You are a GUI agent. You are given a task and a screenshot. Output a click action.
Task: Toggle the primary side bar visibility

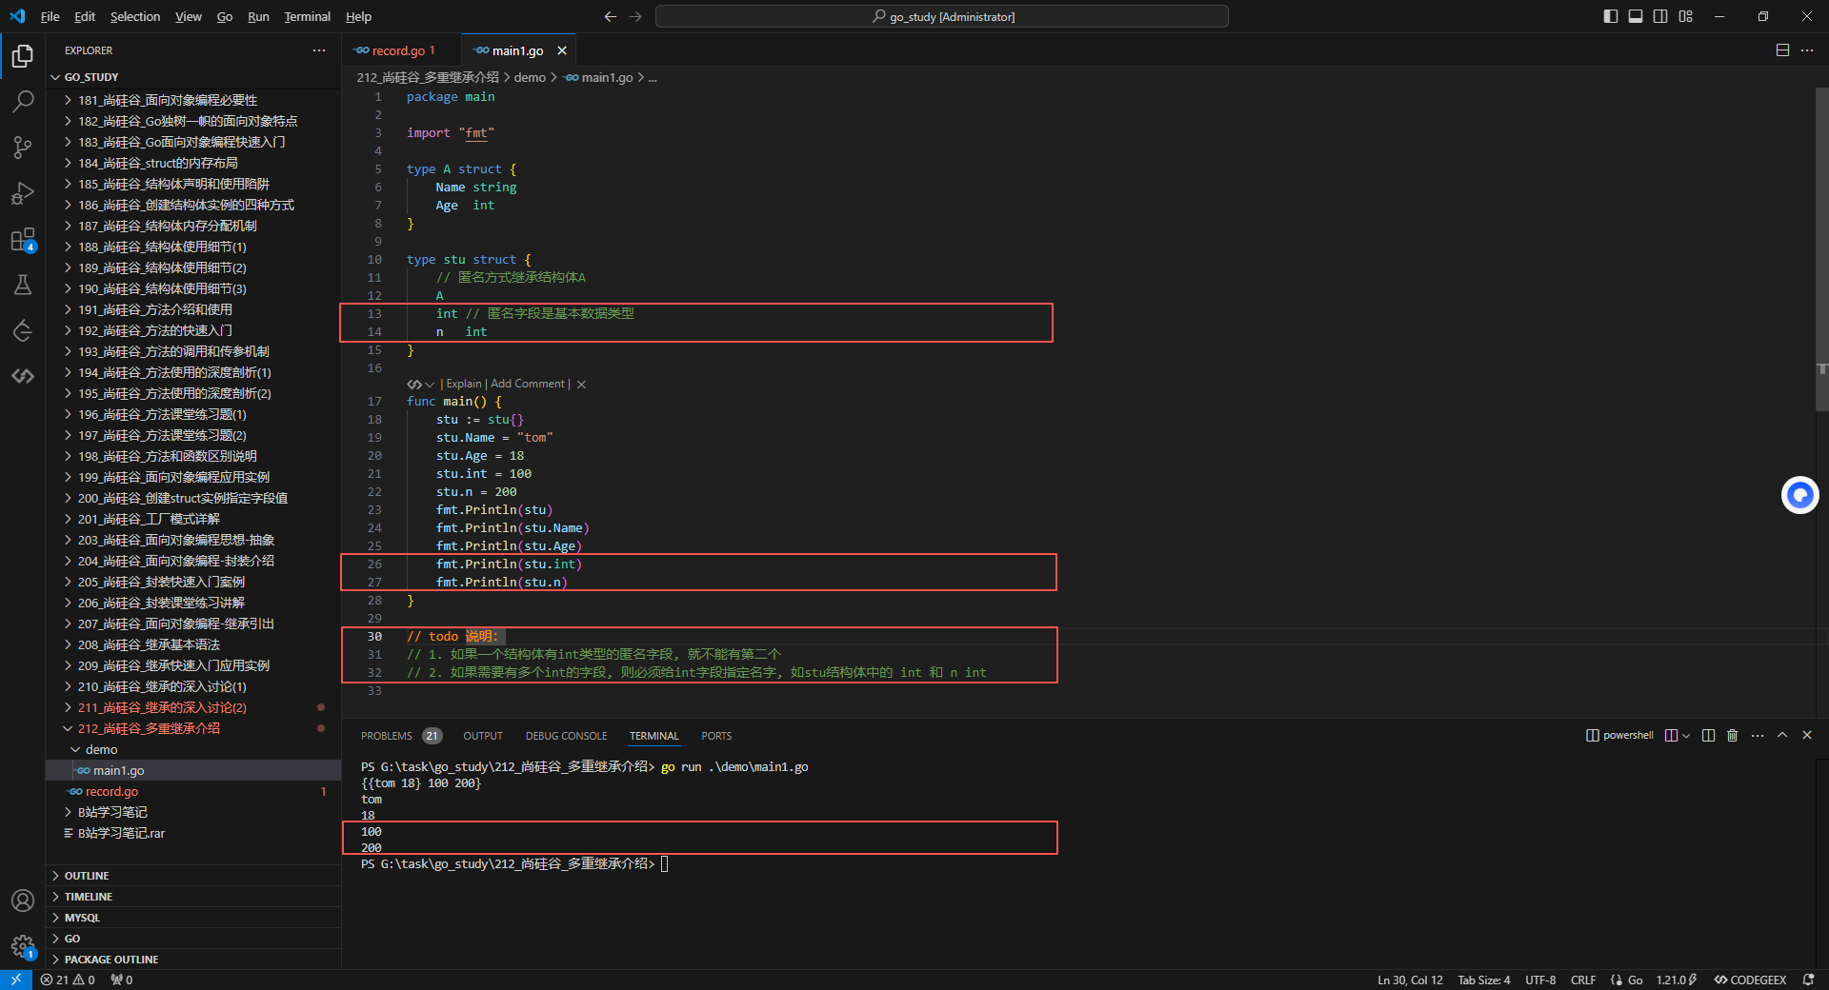[x=1611, y=16]
